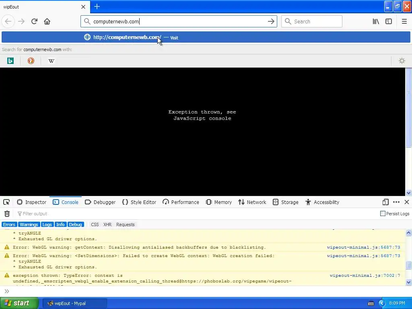Viewport: 412px width, 309px height.
Task: Expand hidden system tray icons
Action: click(382, 303)
